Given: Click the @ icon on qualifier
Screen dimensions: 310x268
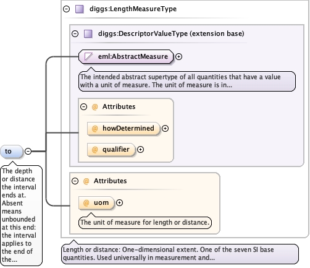Looking at the screenshot, I should point(94,150).
